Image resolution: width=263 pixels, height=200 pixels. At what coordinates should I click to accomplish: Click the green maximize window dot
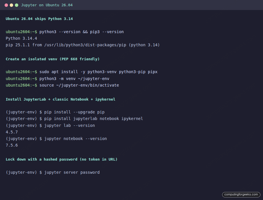click(17, 5)
